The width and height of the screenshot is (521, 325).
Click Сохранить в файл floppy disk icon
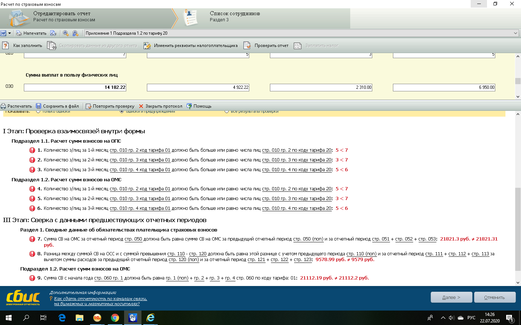tap(38, 106)
